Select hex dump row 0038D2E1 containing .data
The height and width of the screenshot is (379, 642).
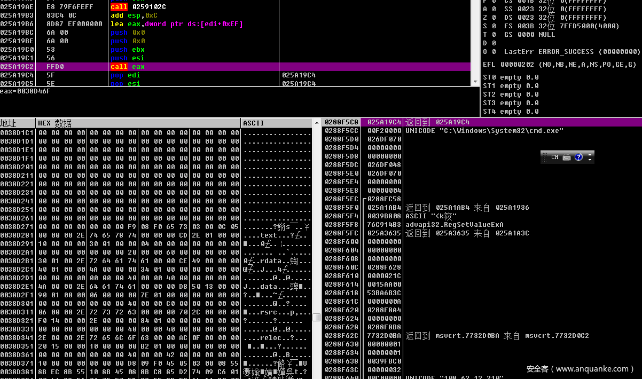[x=156, y=287]
